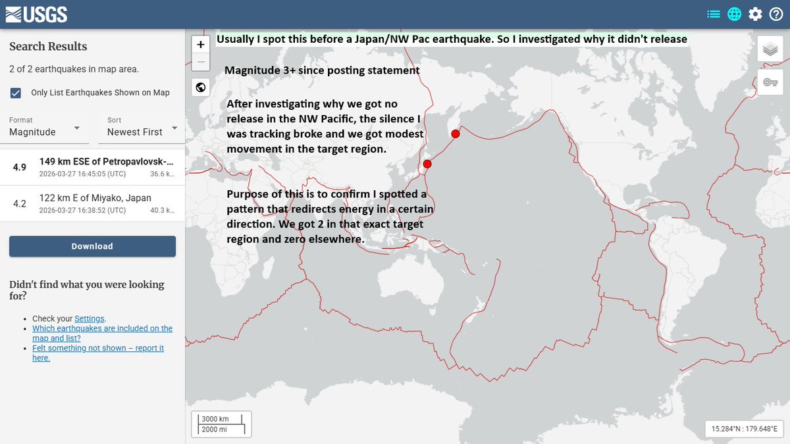
Task: Switch to map view using the teal globe icon
Action: click(733, 13)
